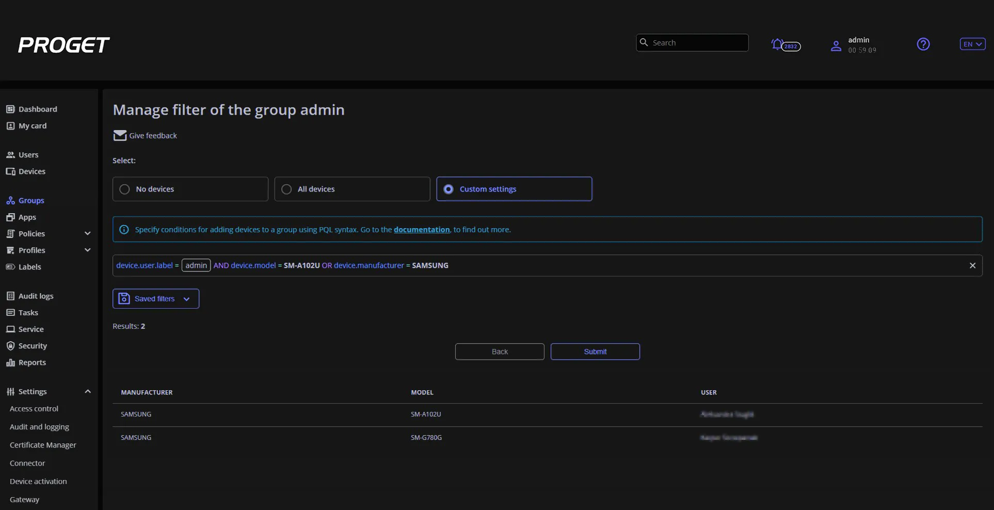Screen dimensions: 994x510
Task: Click device.user.label in the filter query
Action: coord(145,265)
